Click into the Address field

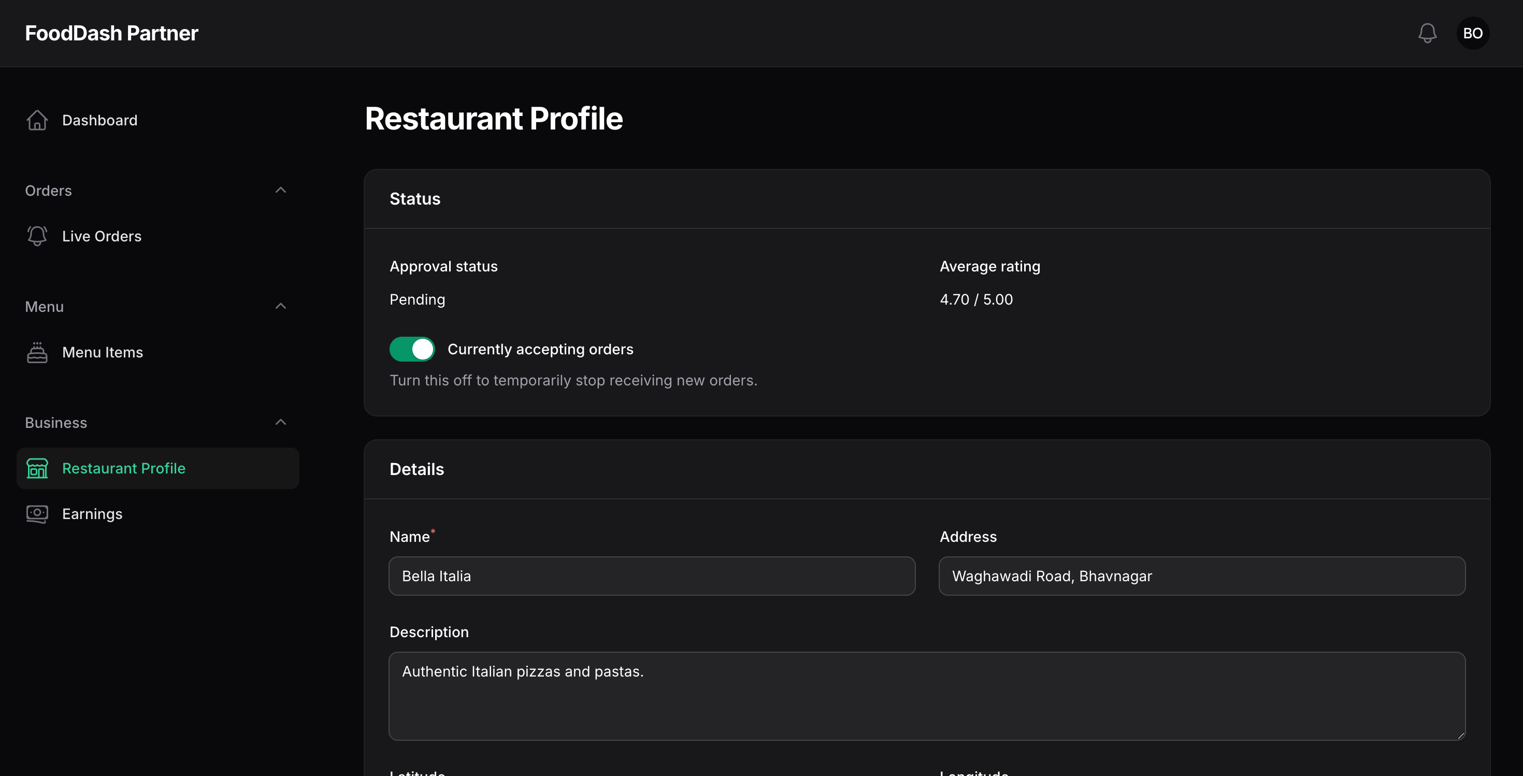click(1202, 576)
